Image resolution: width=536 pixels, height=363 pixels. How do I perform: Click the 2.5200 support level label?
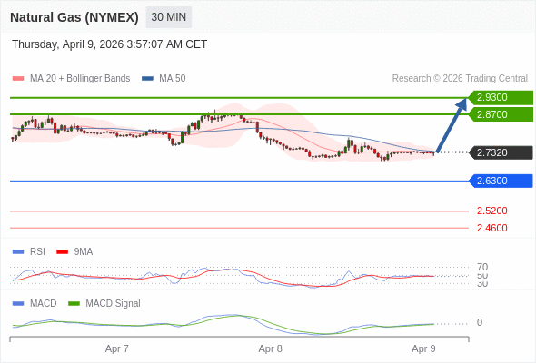click(491, 211)
